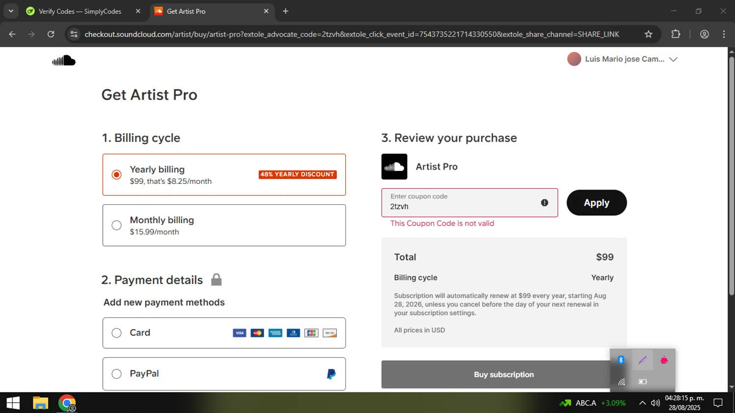Select the Yearly billing radio button

coord(117,175)
